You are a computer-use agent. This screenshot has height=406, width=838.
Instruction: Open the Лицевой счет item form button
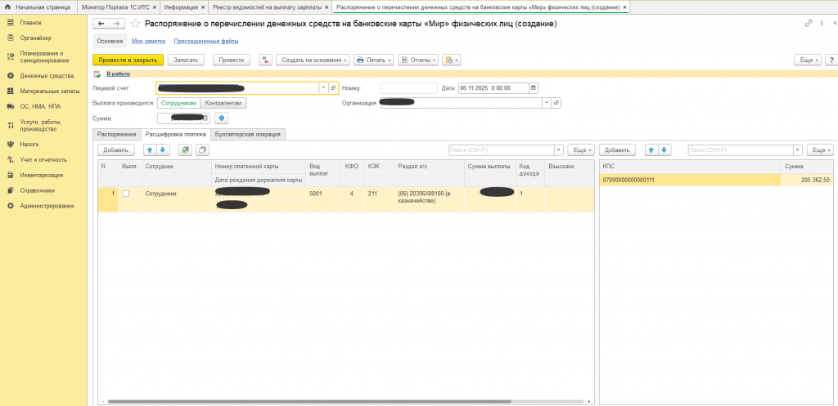tap(332, 88)
